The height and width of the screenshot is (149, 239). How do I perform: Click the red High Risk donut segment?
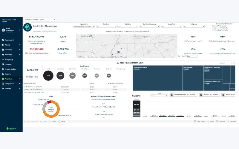point(49,102)
